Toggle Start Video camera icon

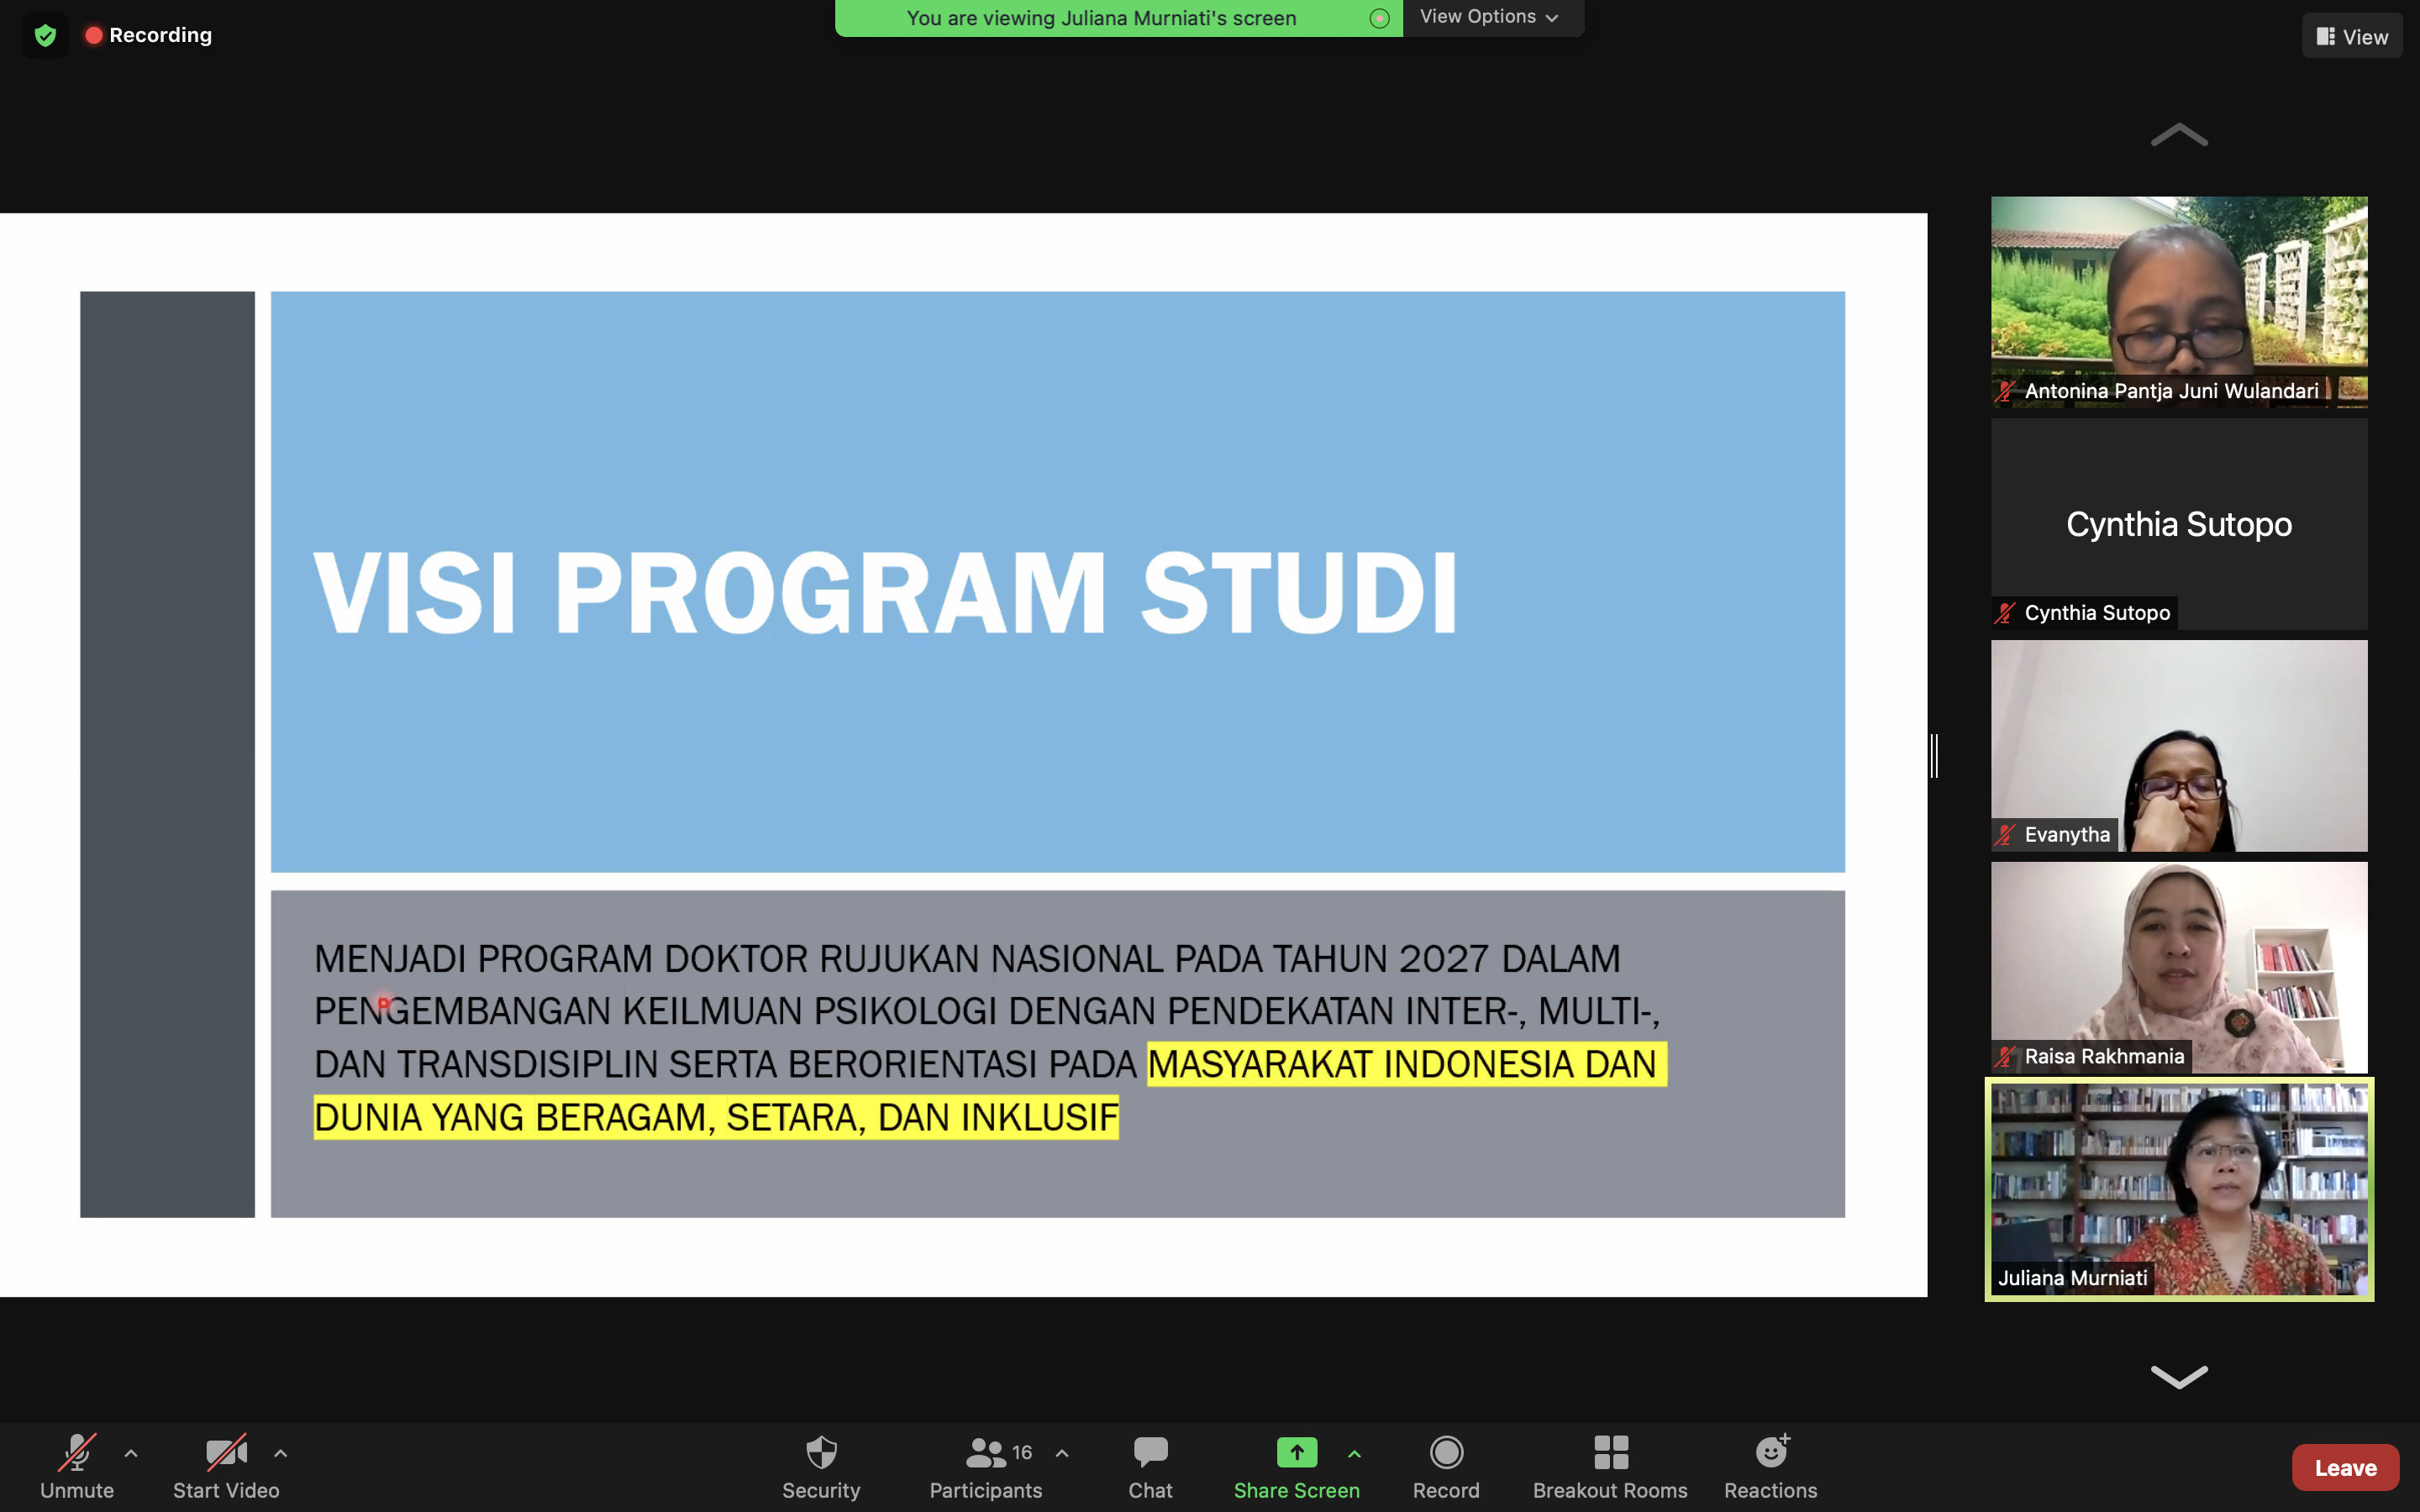(x=226, y=1452)
